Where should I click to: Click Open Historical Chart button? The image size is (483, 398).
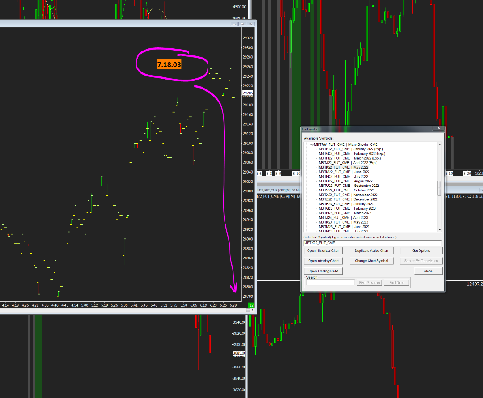tap(323, 251)
